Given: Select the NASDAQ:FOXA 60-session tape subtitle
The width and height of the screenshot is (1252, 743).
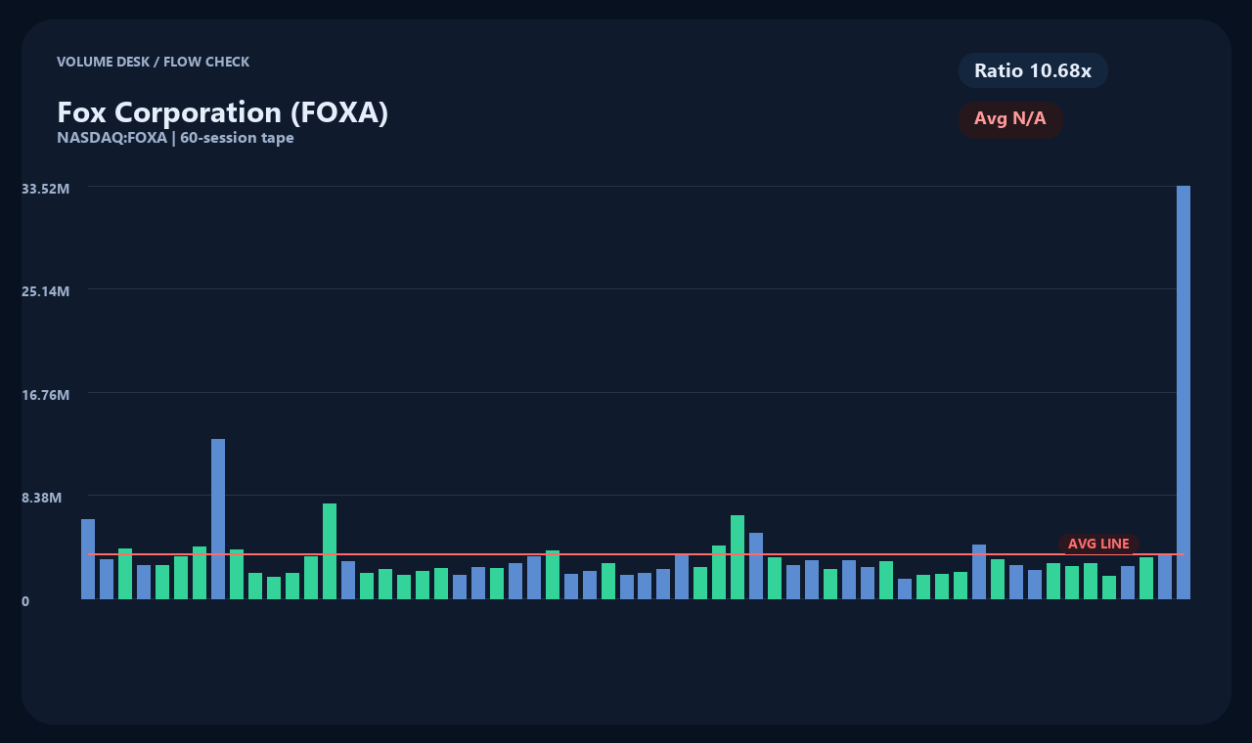Looking at the screenshot, I should [175, 138].
